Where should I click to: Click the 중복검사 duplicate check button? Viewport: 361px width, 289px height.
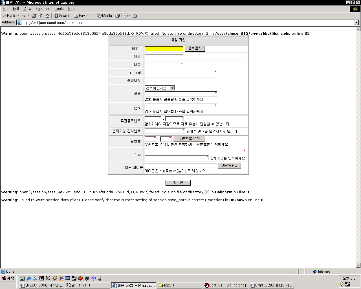tap(195, 49)
